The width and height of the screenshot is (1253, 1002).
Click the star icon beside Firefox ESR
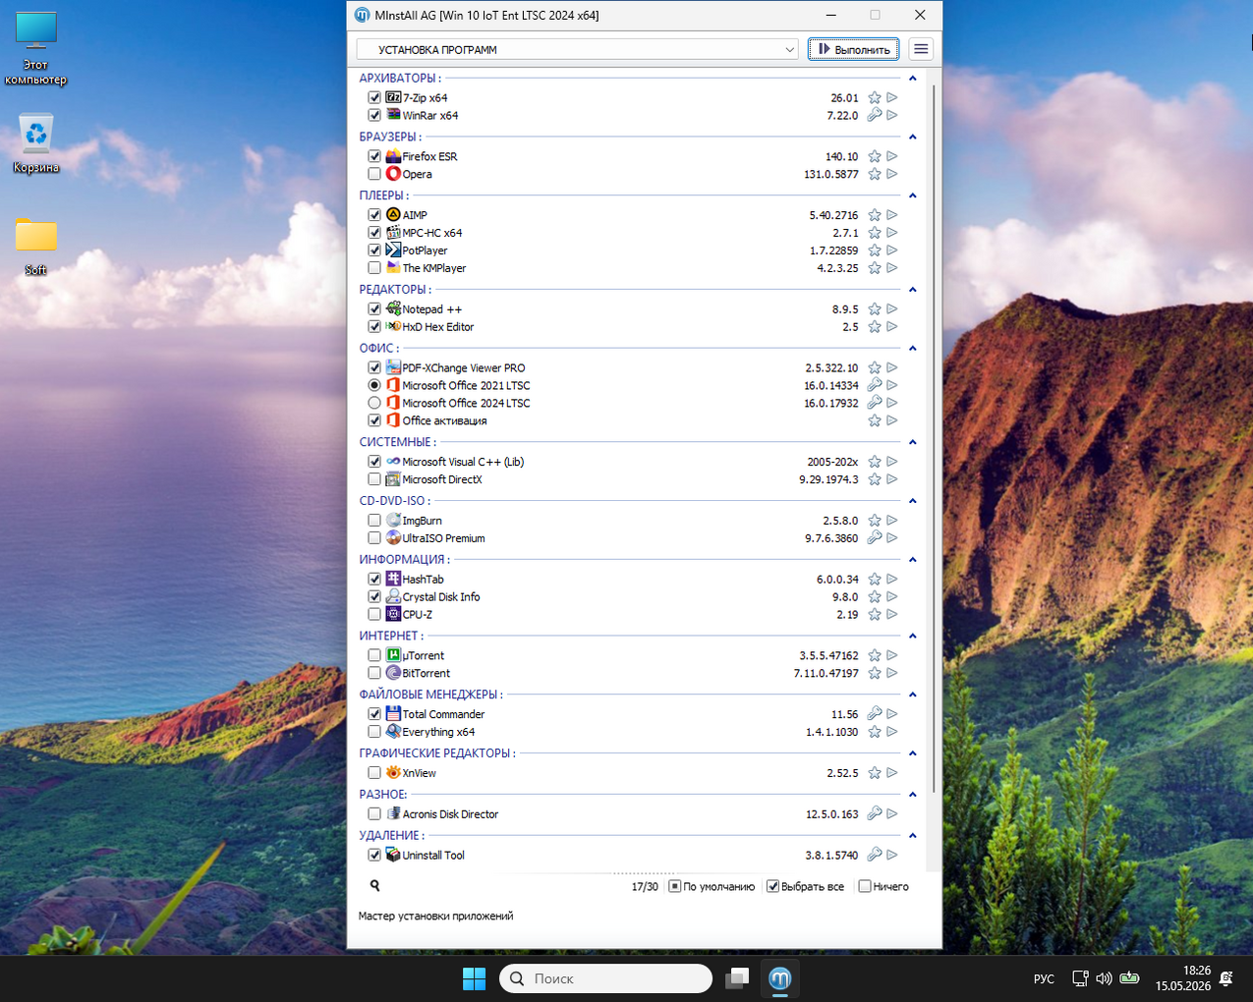(x=875, y=156)
